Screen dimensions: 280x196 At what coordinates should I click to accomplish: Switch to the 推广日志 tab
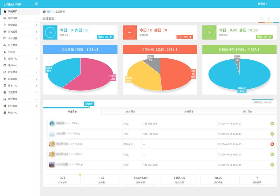tap(247, 111)
